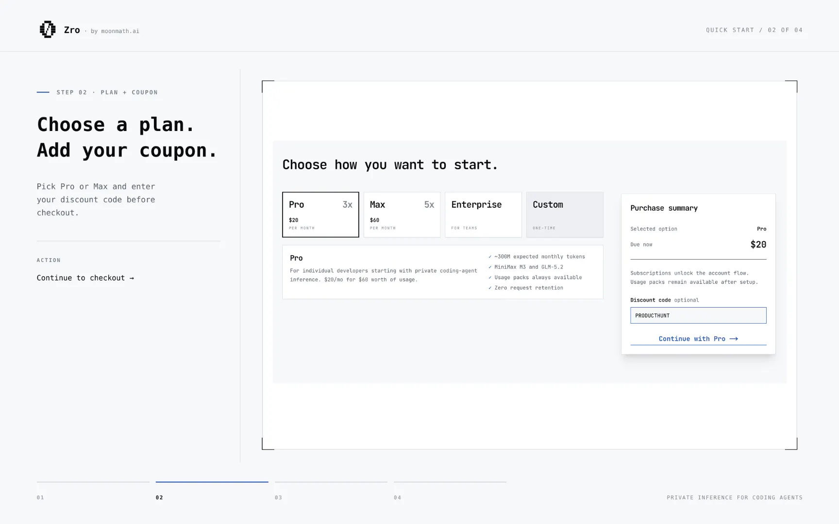Select the Pro plan card

point(320,214)
